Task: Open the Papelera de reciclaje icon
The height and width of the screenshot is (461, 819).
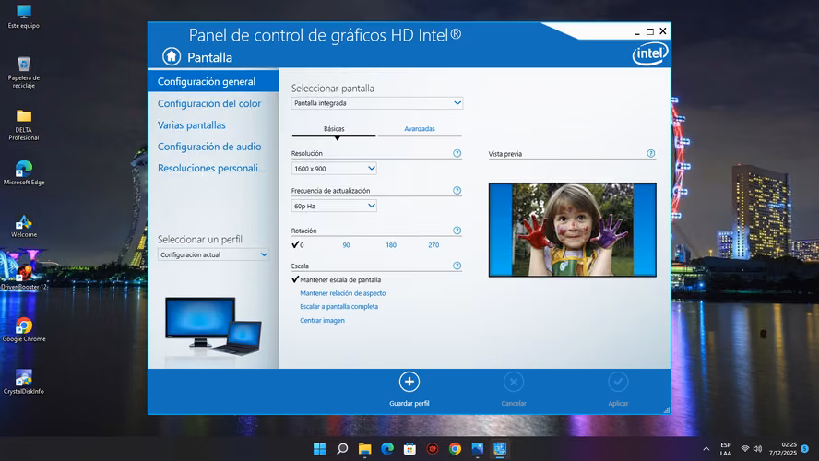Action: [23, 73]
